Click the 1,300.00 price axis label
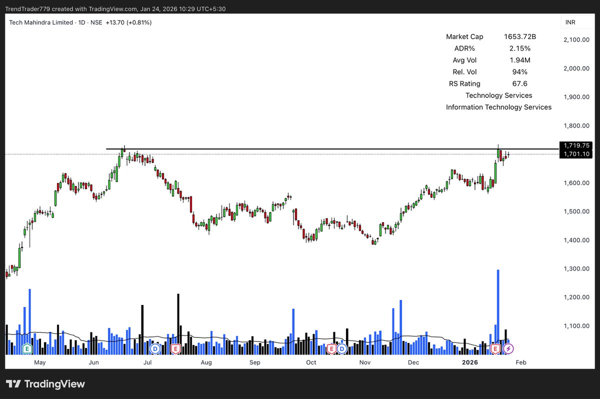Screen dimensions: 600x399 point(577,269)
